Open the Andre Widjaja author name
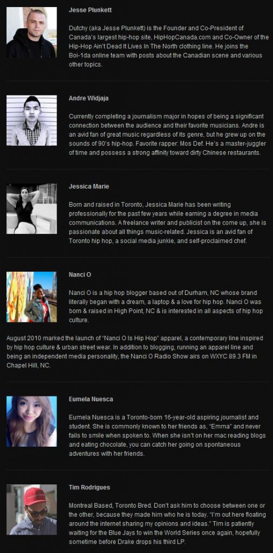 click(89, 98)
